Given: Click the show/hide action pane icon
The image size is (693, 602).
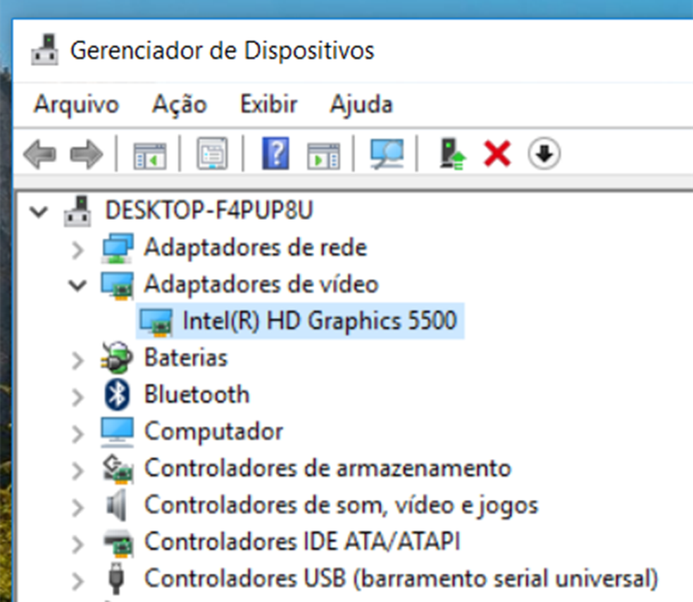Looking at the screenshot, I should (323, 155).
